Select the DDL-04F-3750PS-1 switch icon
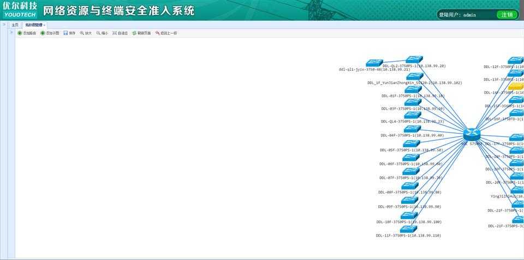Screen dimensions: 524x260 pos(413,129)
